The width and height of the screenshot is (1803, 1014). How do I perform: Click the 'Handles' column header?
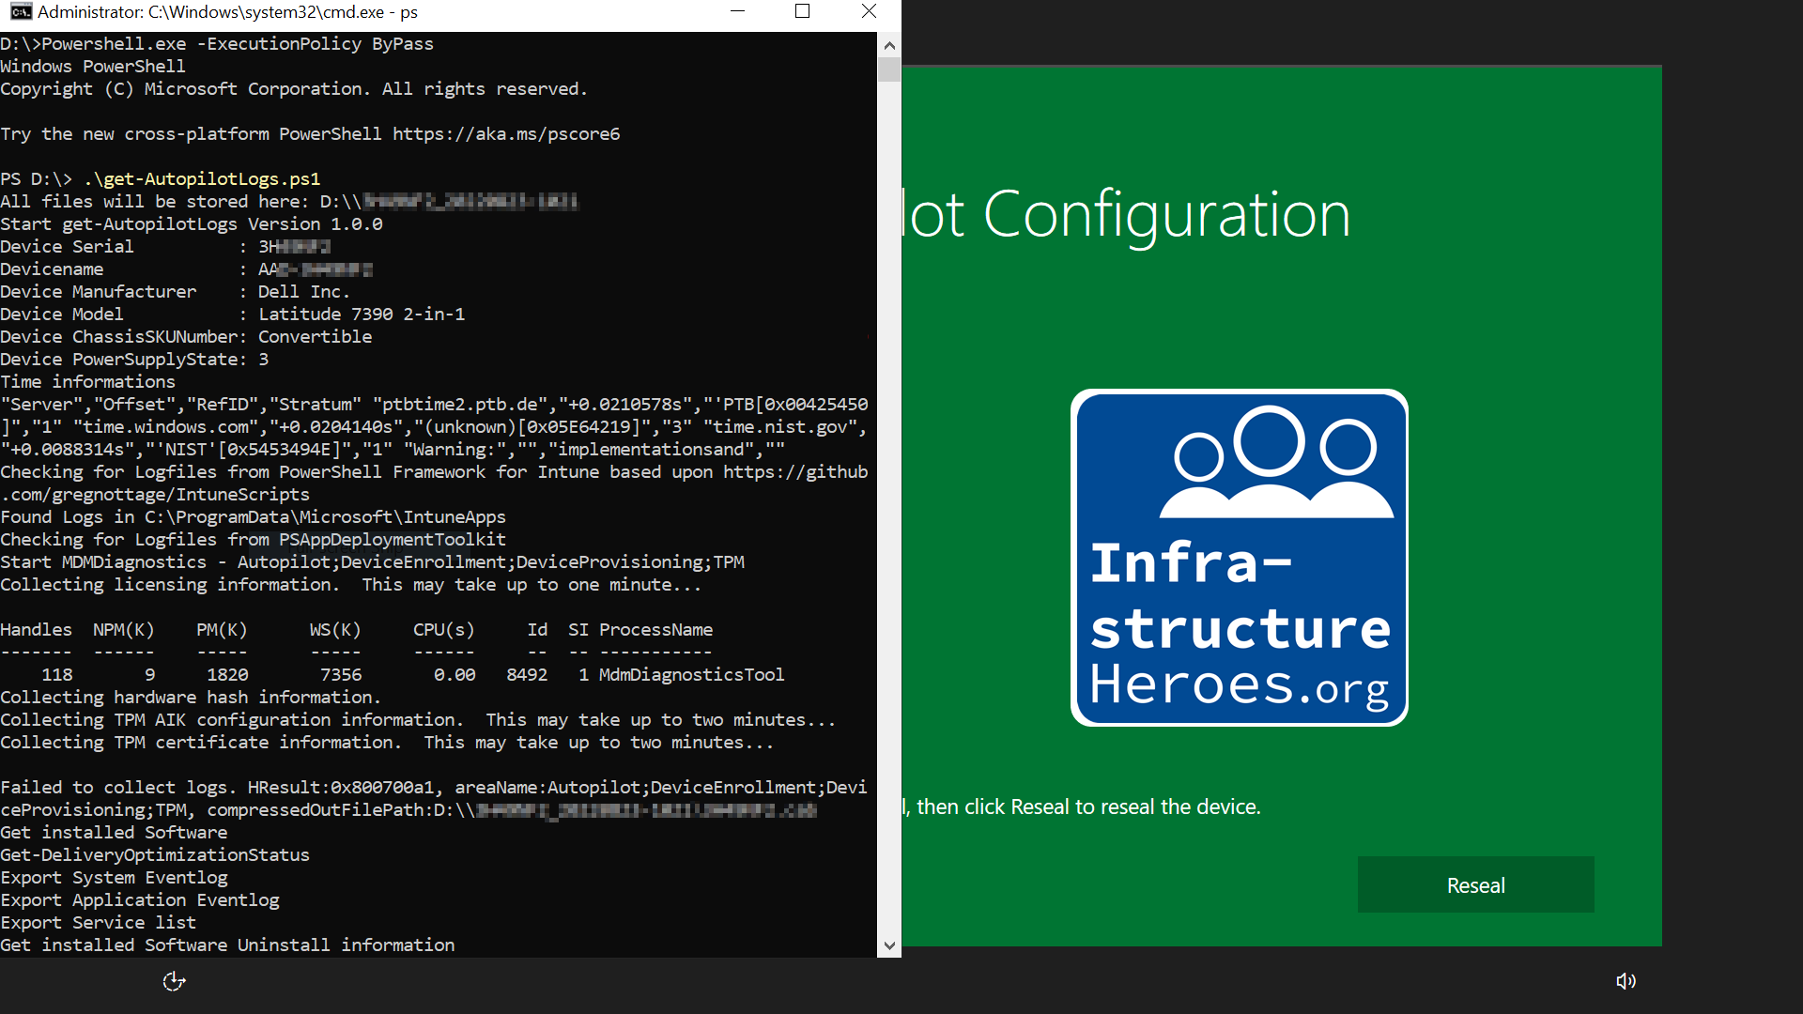(x=36, y=629)
